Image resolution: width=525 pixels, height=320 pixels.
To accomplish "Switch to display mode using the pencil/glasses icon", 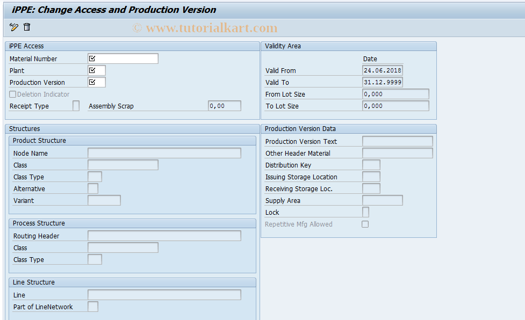I will (13, 27).
